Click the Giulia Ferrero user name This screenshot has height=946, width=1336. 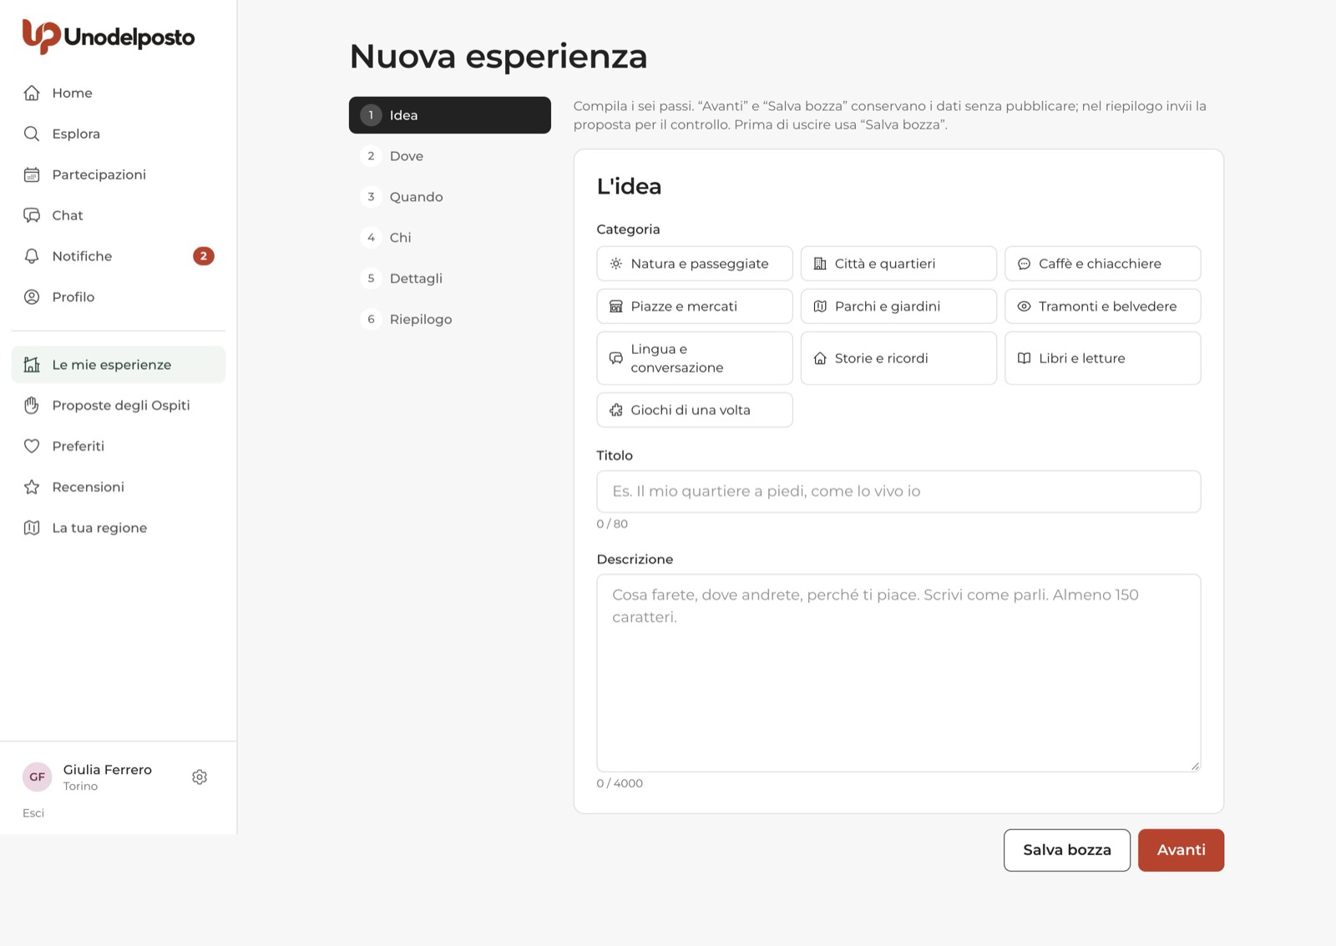108,770
